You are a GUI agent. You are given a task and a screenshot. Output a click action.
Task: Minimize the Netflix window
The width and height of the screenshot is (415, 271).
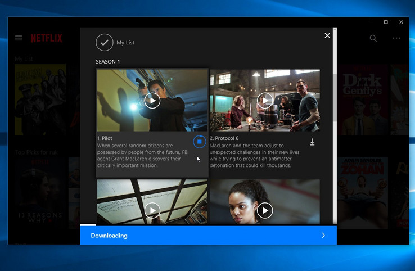(371, 22)
